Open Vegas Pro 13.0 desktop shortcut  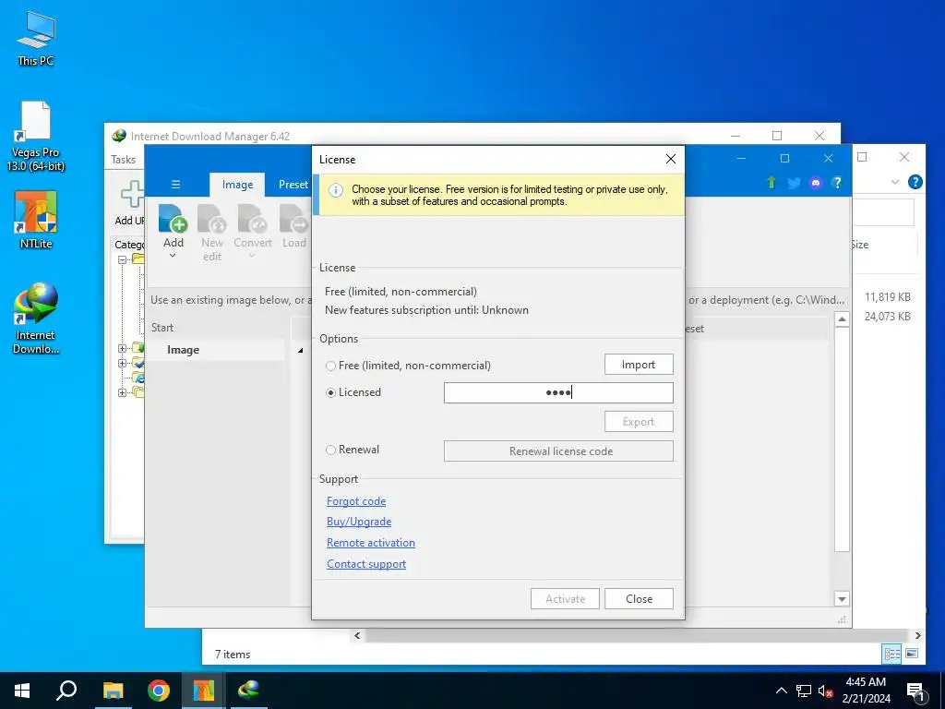click(x=36, y=137)
